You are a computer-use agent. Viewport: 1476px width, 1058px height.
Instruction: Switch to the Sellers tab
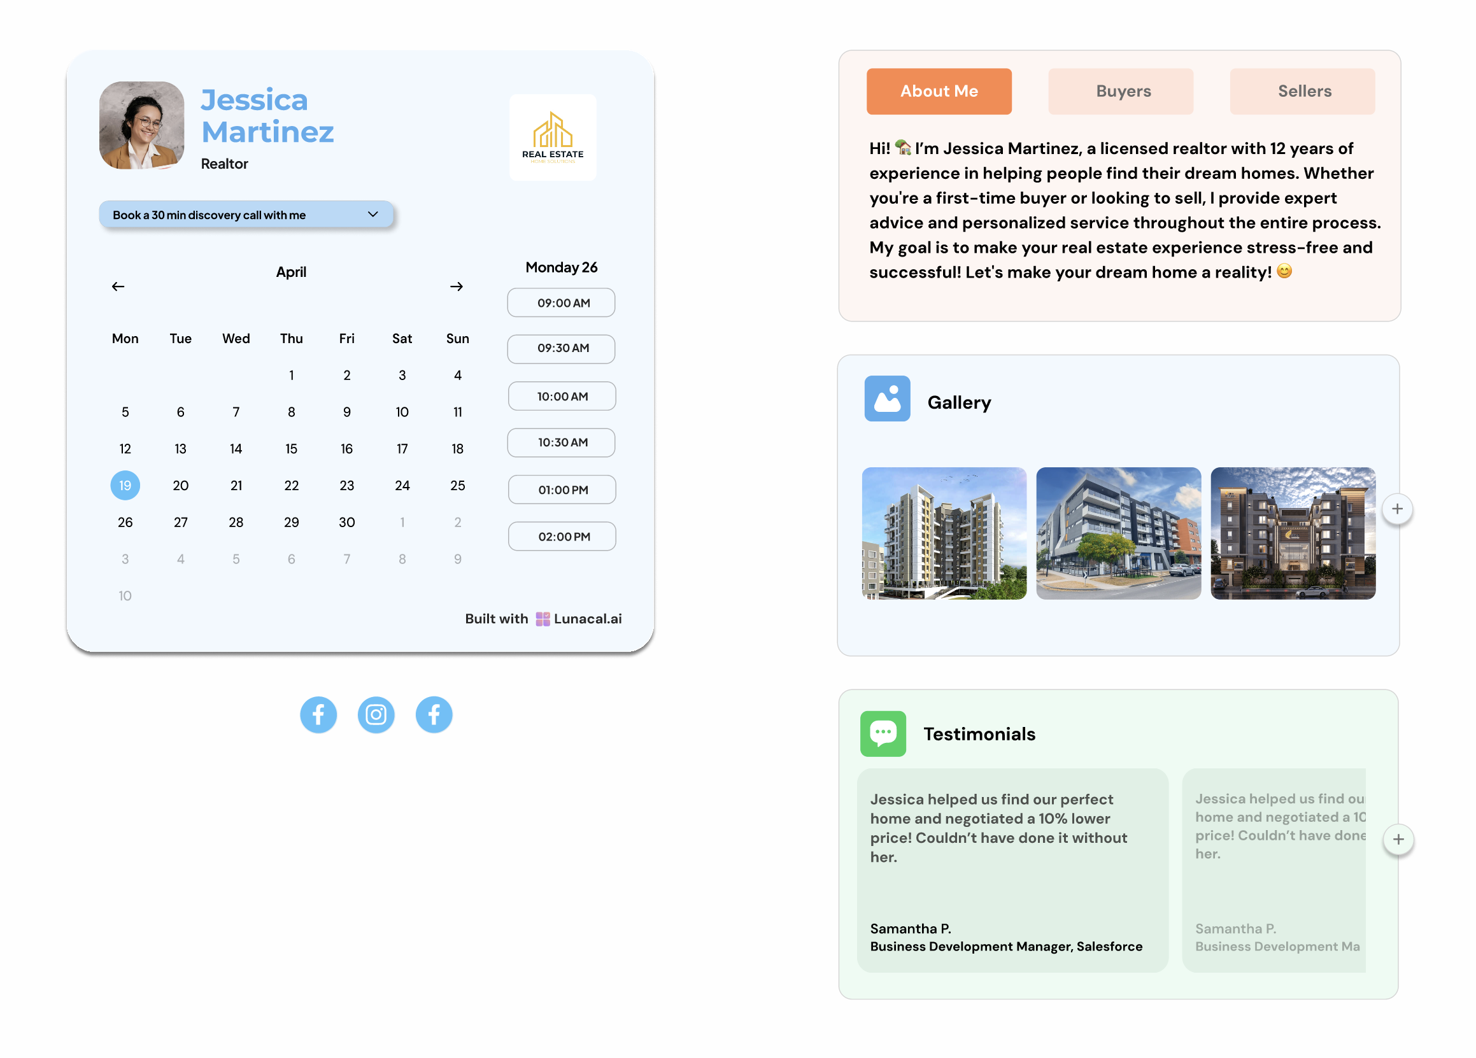[1305, 92]
